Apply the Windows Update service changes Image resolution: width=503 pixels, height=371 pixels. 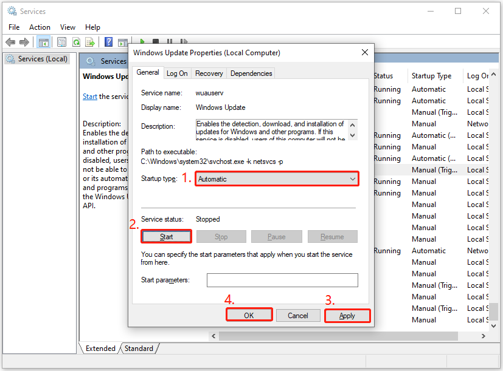347,315
